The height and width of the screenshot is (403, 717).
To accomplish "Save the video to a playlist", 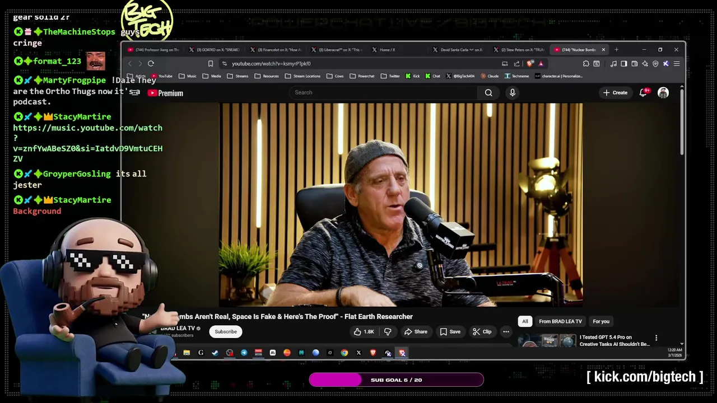I will [450, 332].
